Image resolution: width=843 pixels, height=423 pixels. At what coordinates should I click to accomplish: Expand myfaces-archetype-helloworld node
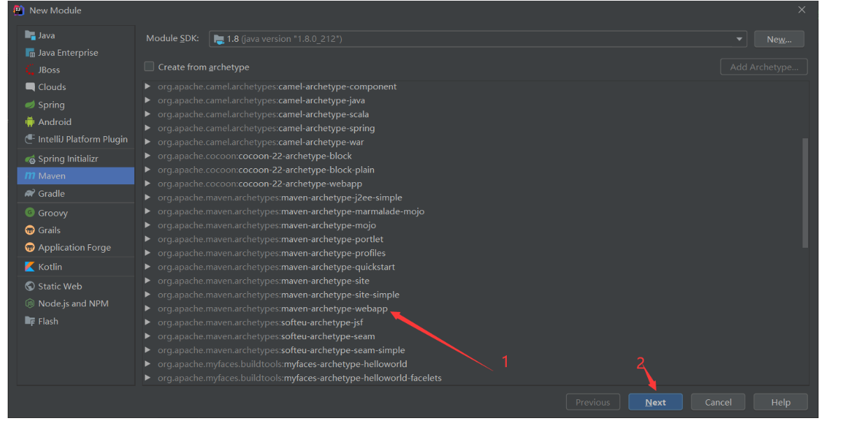tap(147, 364)
